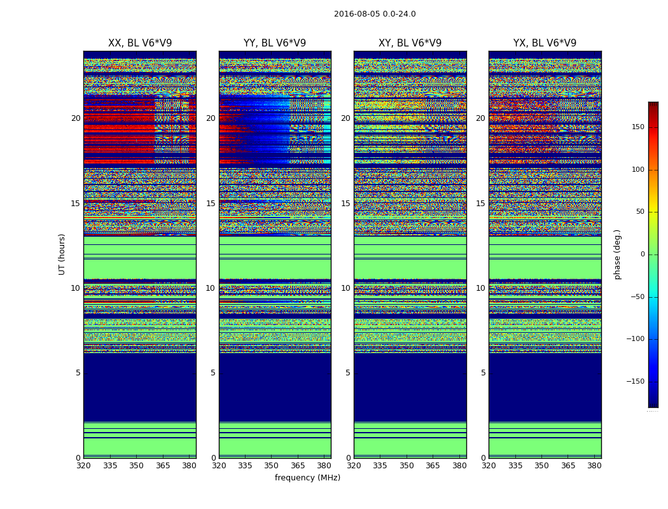The height and width of the screenshot is (509, 668).
Task: Click the colorbar tick label "150"
Action: pyautogui.click(x=638, y=127)
